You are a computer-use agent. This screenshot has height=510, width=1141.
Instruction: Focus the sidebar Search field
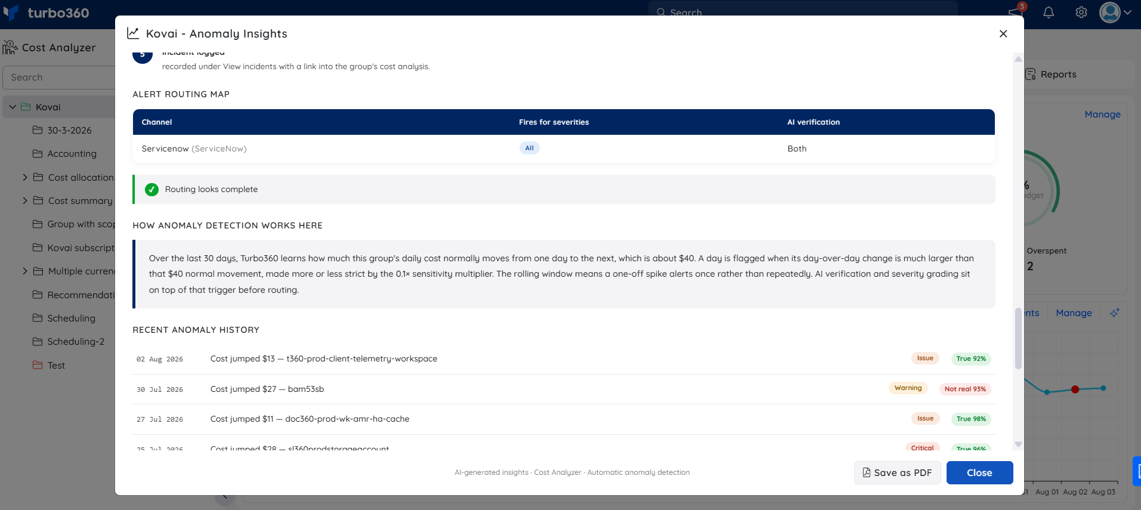[x=60, y=78]
